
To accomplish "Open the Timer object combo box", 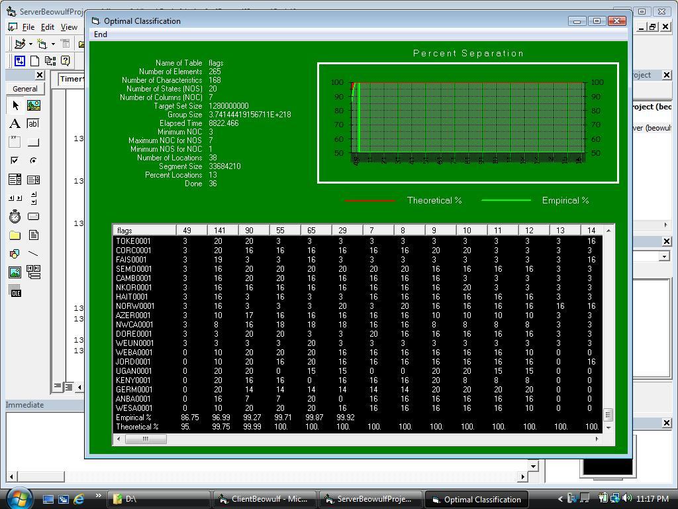I will point(72,79).
